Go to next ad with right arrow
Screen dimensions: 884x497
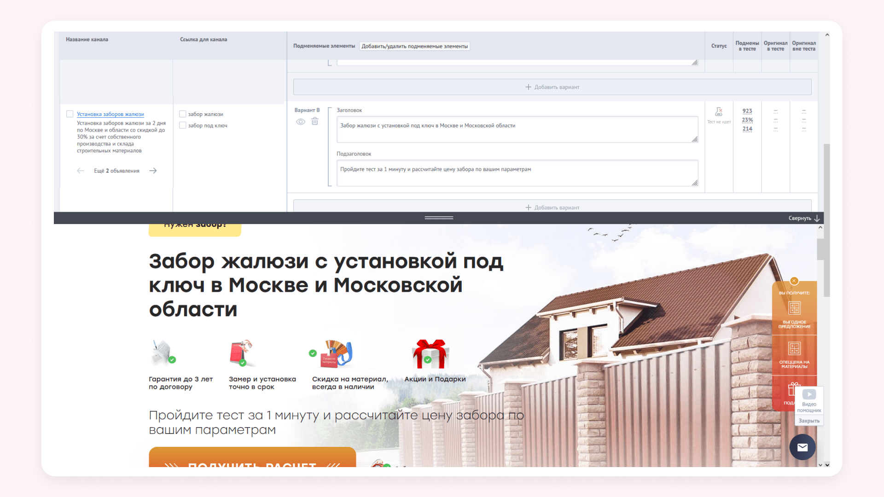pos(153,171)
